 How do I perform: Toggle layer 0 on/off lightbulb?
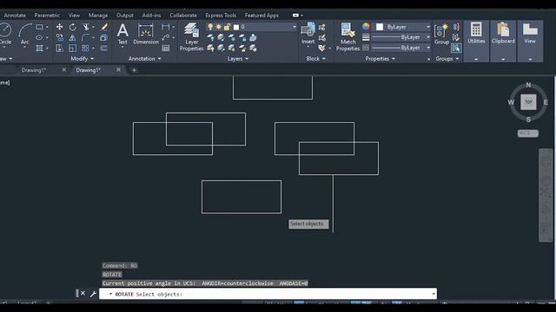(210, 27)
